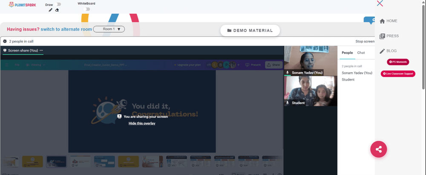Open the Room 1 dropdown

click(109, 29)
